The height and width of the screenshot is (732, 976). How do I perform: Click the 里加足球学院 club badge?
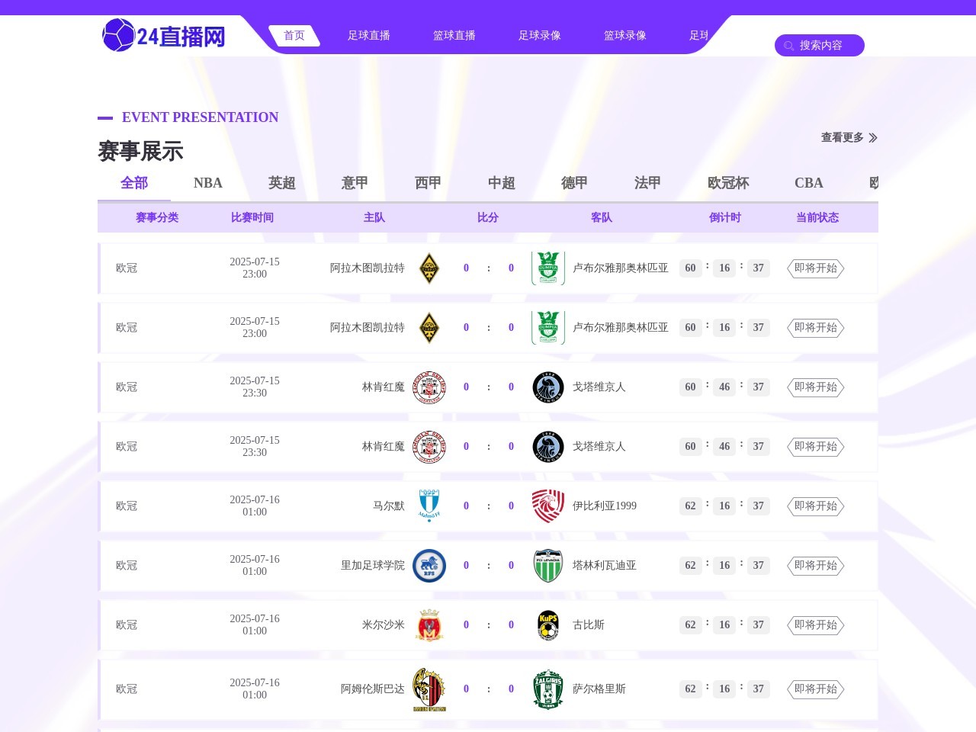(x=429, y=566)
